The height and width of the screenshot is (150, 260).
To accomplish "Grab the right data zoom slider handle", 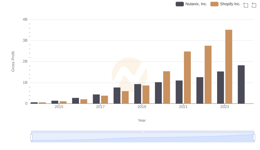I will click(254, 137).
